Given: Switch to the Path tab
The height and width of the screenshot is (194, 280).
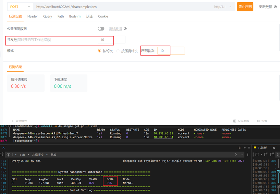Looking at the screenshot, I should pos(61,17).
